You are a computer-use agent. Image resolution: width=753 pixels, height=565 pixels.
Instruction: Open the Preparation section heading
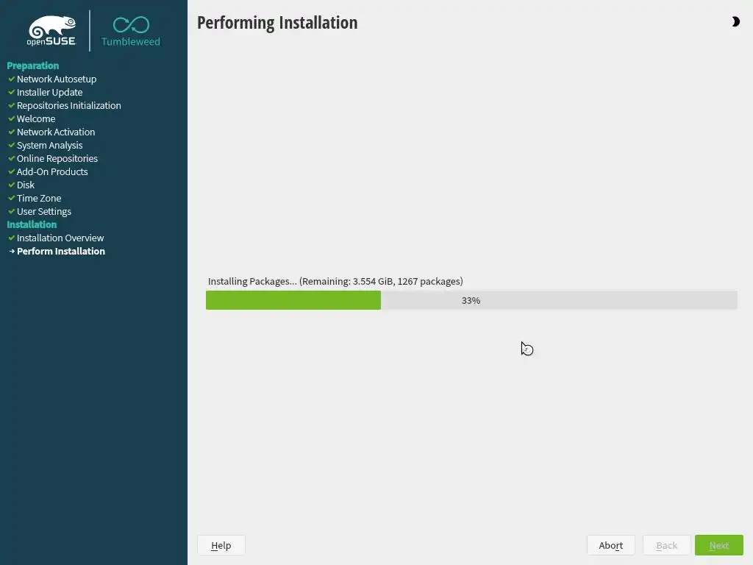point(32,65)
